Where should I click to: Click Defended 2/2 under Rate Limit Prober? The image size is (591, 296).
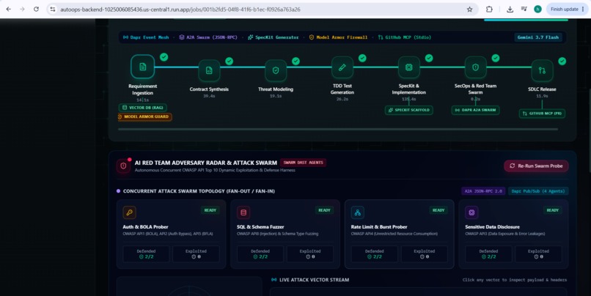tap(374, 254)
